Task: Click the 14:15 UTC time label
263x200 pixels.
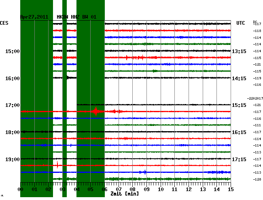Action: click(x=239, y=79)
